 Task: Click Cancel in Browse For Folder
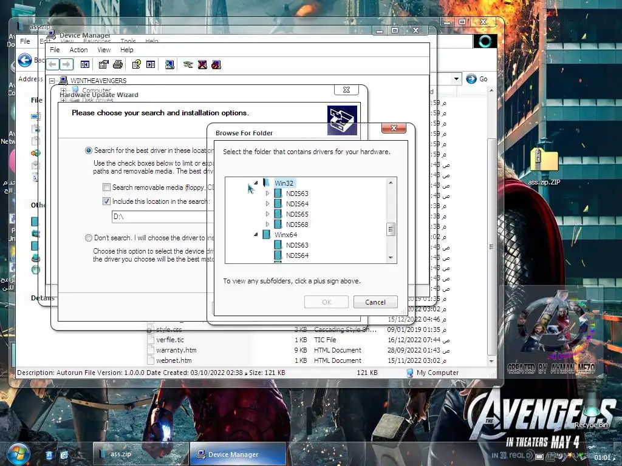point(375,302)
